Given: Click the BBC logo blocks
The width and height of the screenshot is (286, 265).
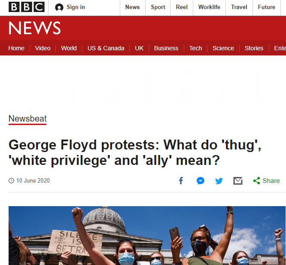Looking at the screenshot, I should [27, 7].
